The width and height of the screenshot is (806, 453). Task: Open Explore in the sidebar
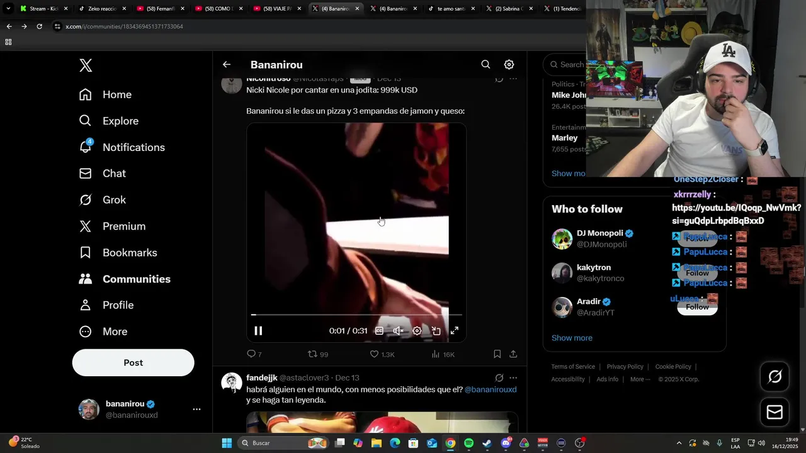[x=108, y=121]
